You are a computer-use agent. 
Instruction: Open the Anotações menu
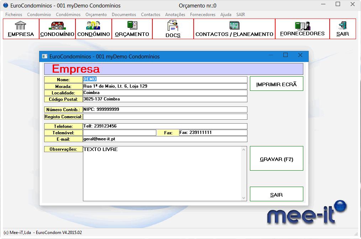click(175, 15)
